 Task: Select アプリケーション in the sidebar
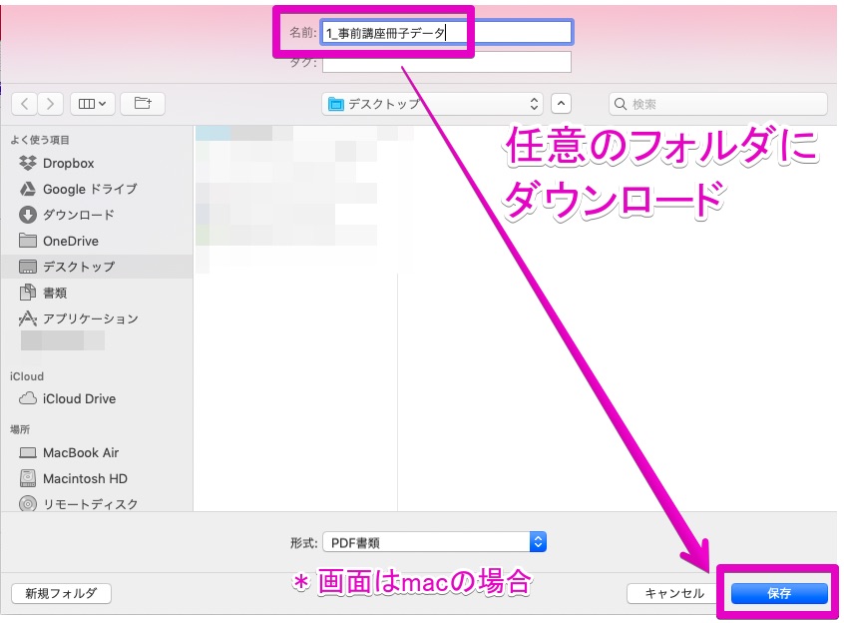coord(97,318)
